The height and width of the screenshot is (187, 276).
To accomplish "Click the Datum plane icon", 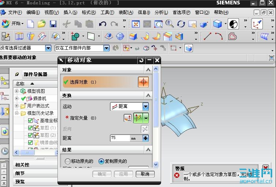I will coord(91,37).
